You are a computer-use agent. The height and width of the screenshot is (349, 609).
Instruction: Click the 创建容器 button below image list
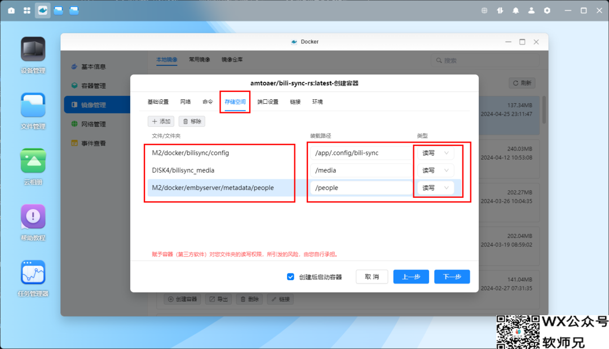coord(182,299)
